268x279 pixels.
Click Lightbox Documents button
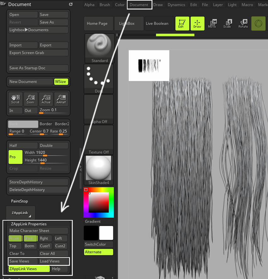point(38,30)
